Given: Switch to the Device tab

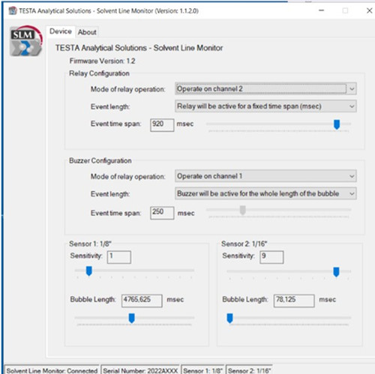Looking at the screenshot, I should tap(61, 31).
